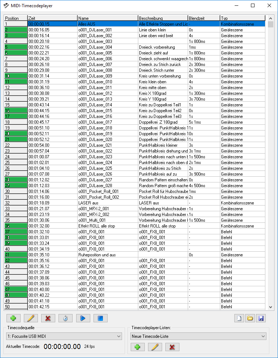The width and height of the screenshot is (278, 358).
Task: Save the timecode list with floppy icon
Action: pyautogui.click(x=261, y=318)
